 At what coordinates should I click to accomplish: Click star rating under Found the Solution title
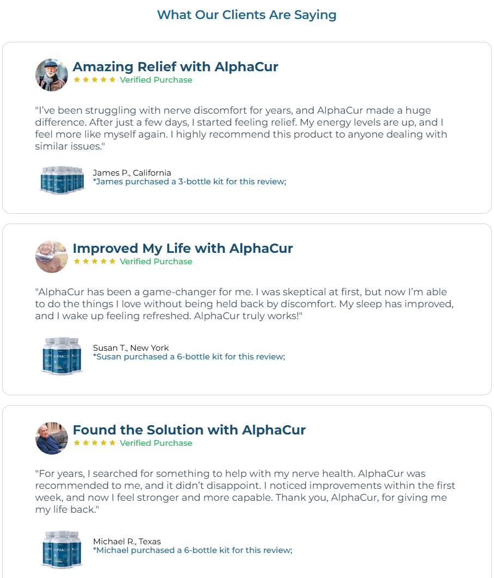coord(95,443)
